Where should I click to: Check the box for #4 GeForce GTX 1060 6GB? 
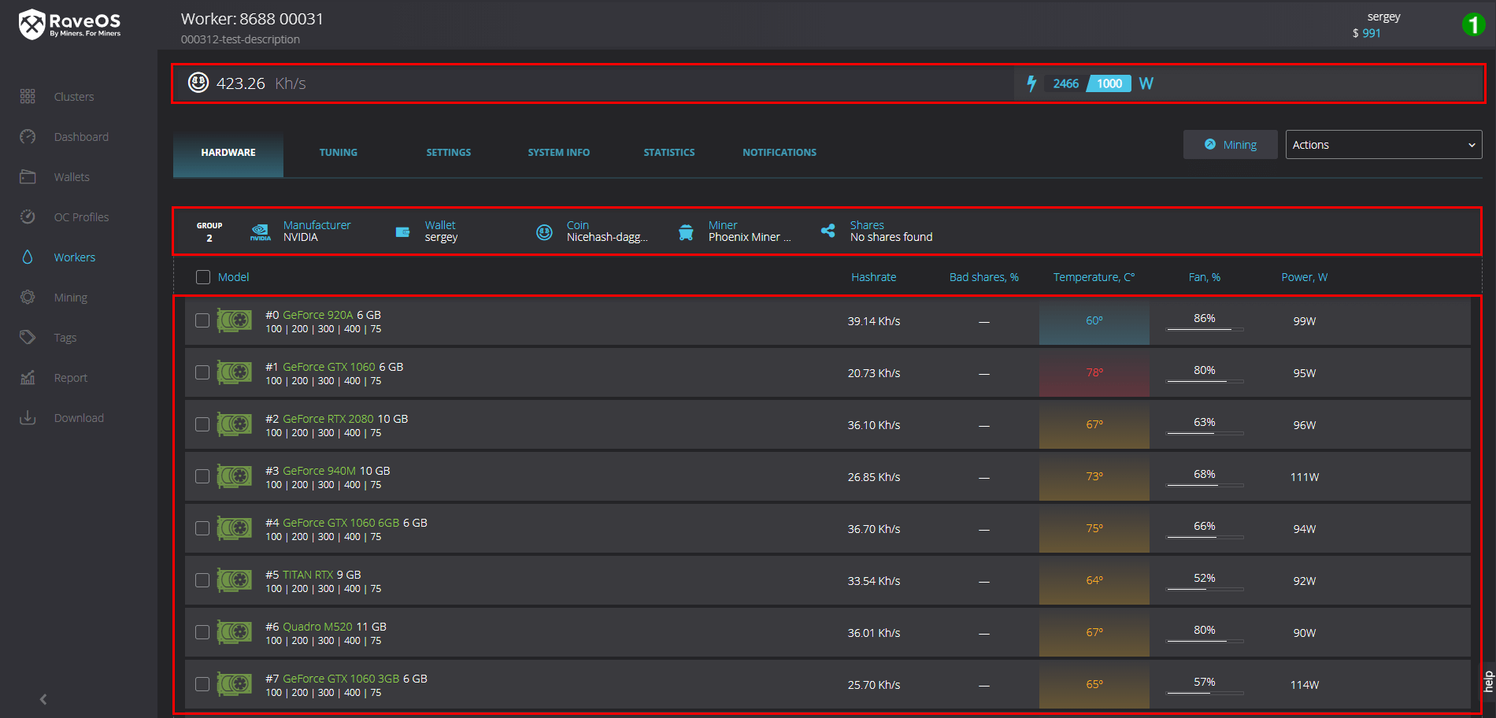pyautogui.click(x=202, y=528)
